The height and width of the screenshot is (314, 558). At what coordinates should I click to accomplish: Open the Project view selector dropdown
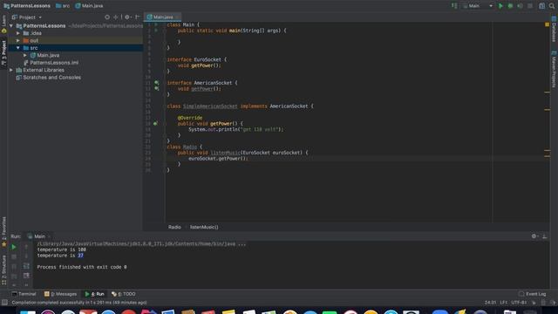pos(27,17)
